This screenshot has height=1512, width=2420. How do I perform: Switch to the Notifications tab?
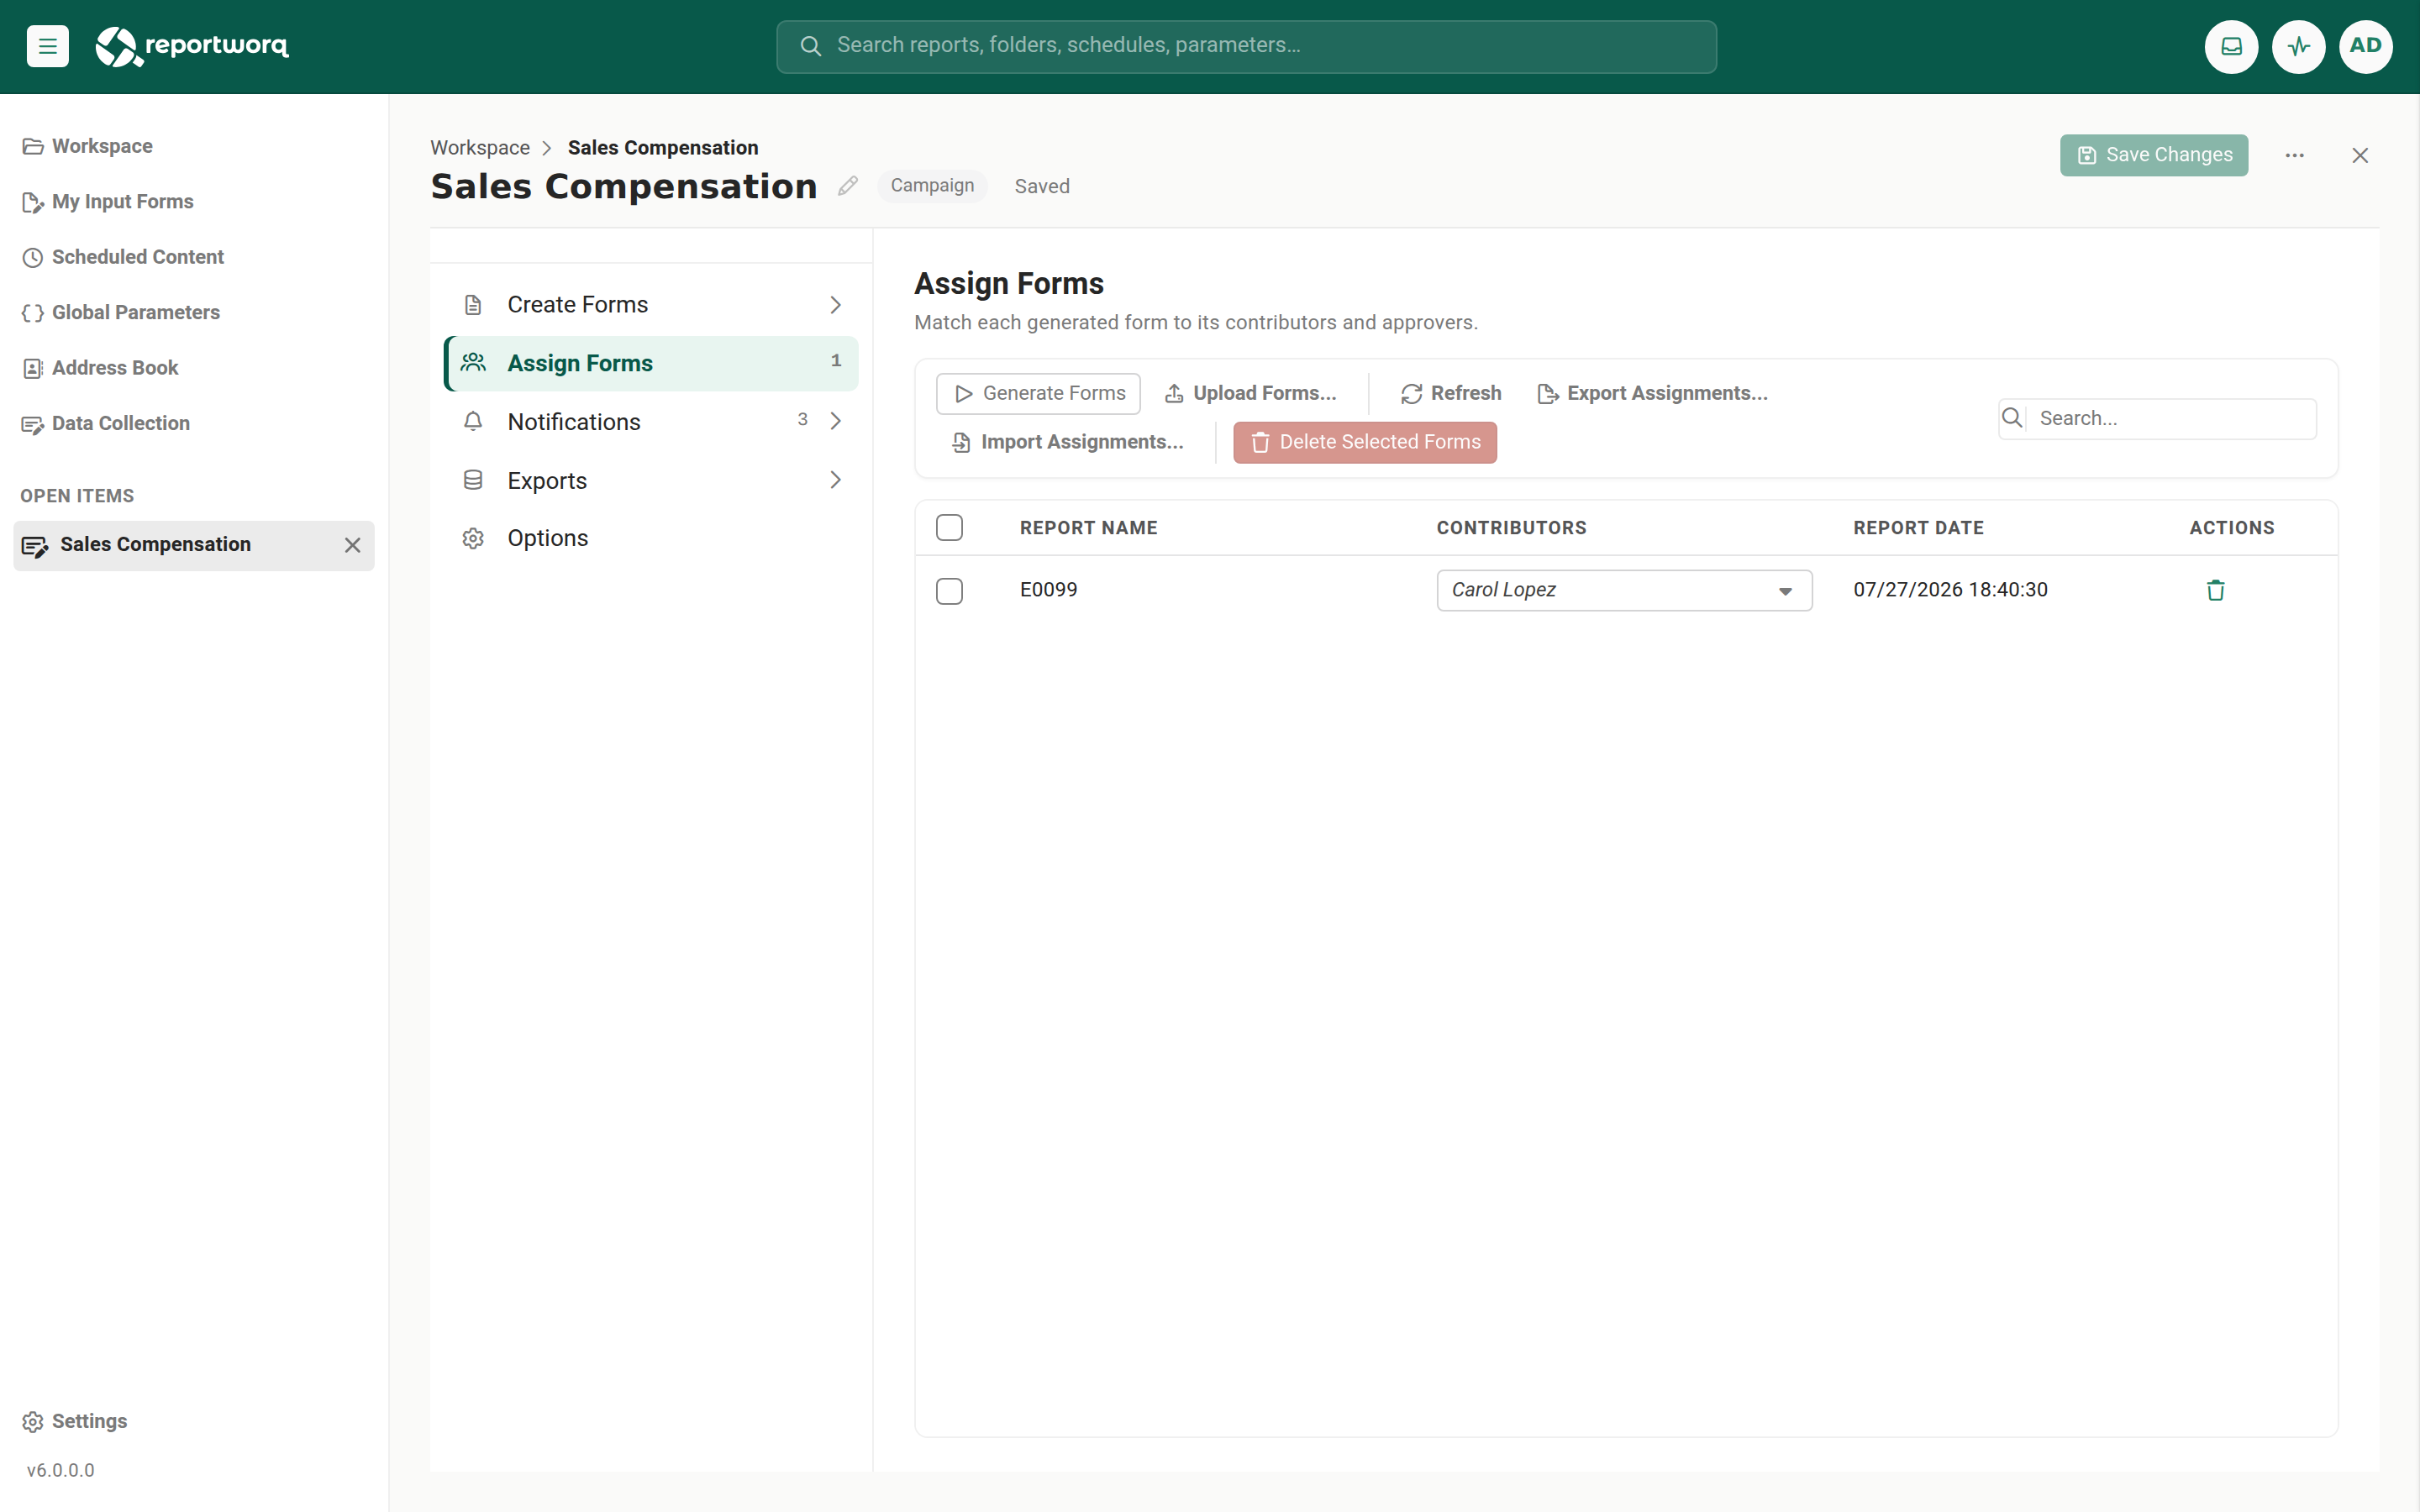click(651, 422)
